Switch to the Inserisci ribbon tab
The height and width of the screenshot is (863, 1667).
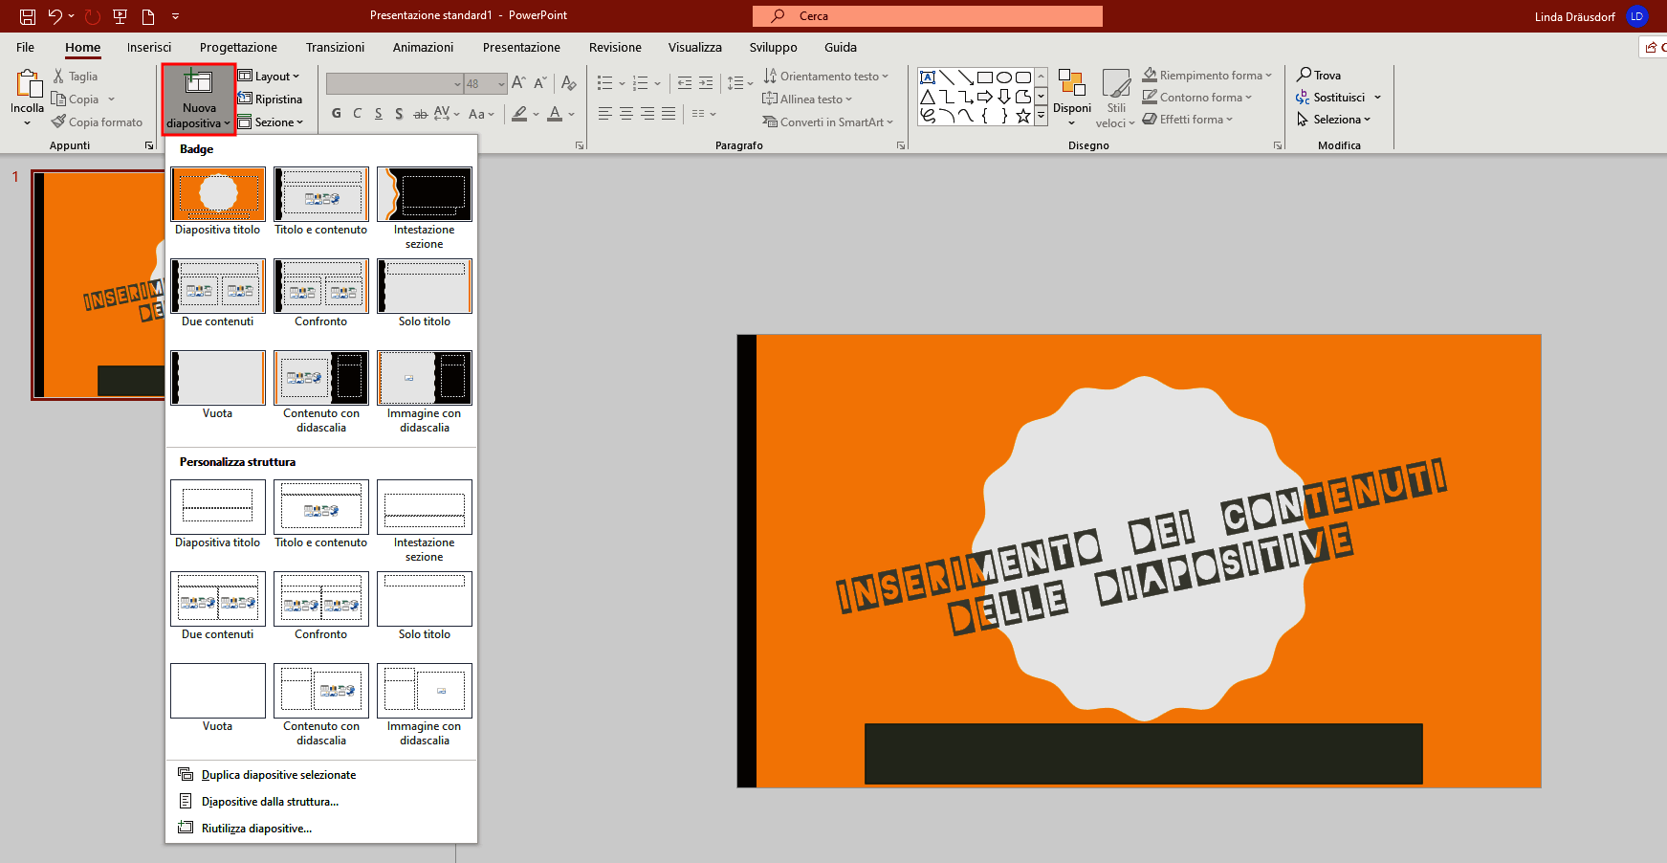coord(149,47)
